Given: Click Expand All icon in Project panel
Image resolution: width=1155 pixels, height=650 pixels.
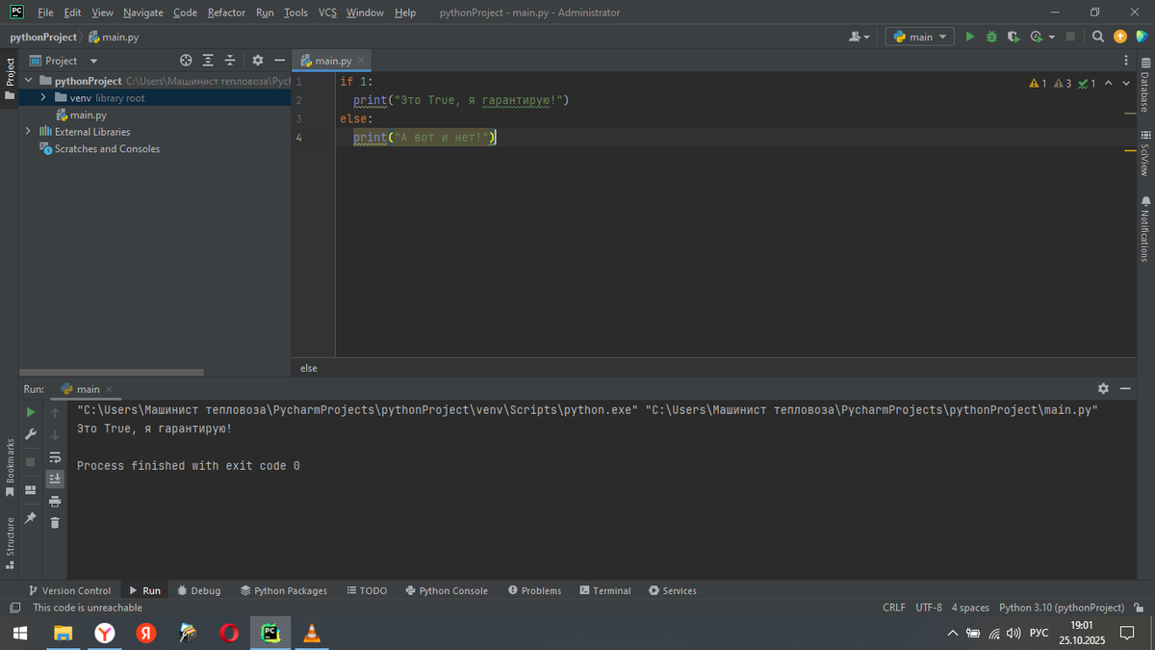Looking at the screenshot, I should (208, 61).
